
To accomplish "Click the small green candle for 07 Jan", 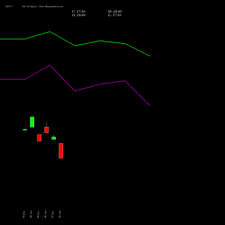I will pos(54,138).
